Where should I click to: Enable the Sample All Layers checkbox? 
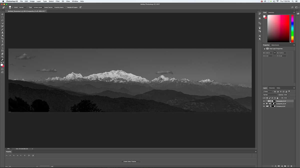(66, 7)
